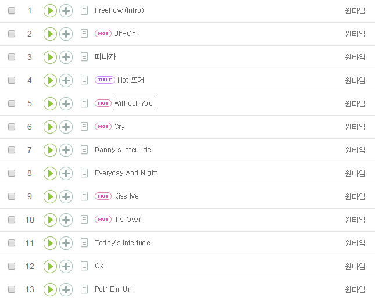This screenshot has height=301, width=375.
Task: Play track 12 Ok
Action: click(50, 266)
